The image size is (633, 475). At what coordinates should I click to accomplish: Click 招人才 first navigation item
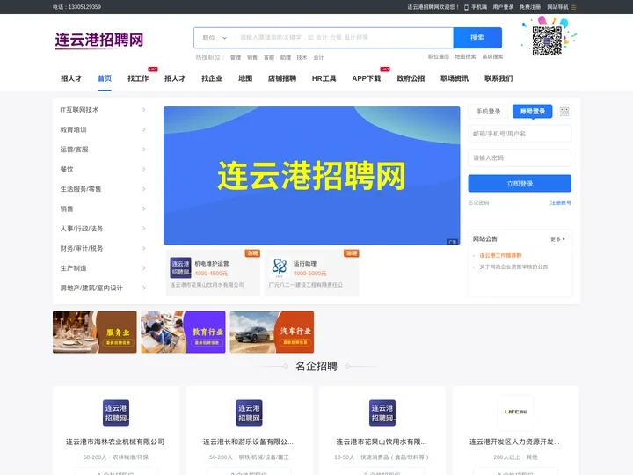[71, 78]
